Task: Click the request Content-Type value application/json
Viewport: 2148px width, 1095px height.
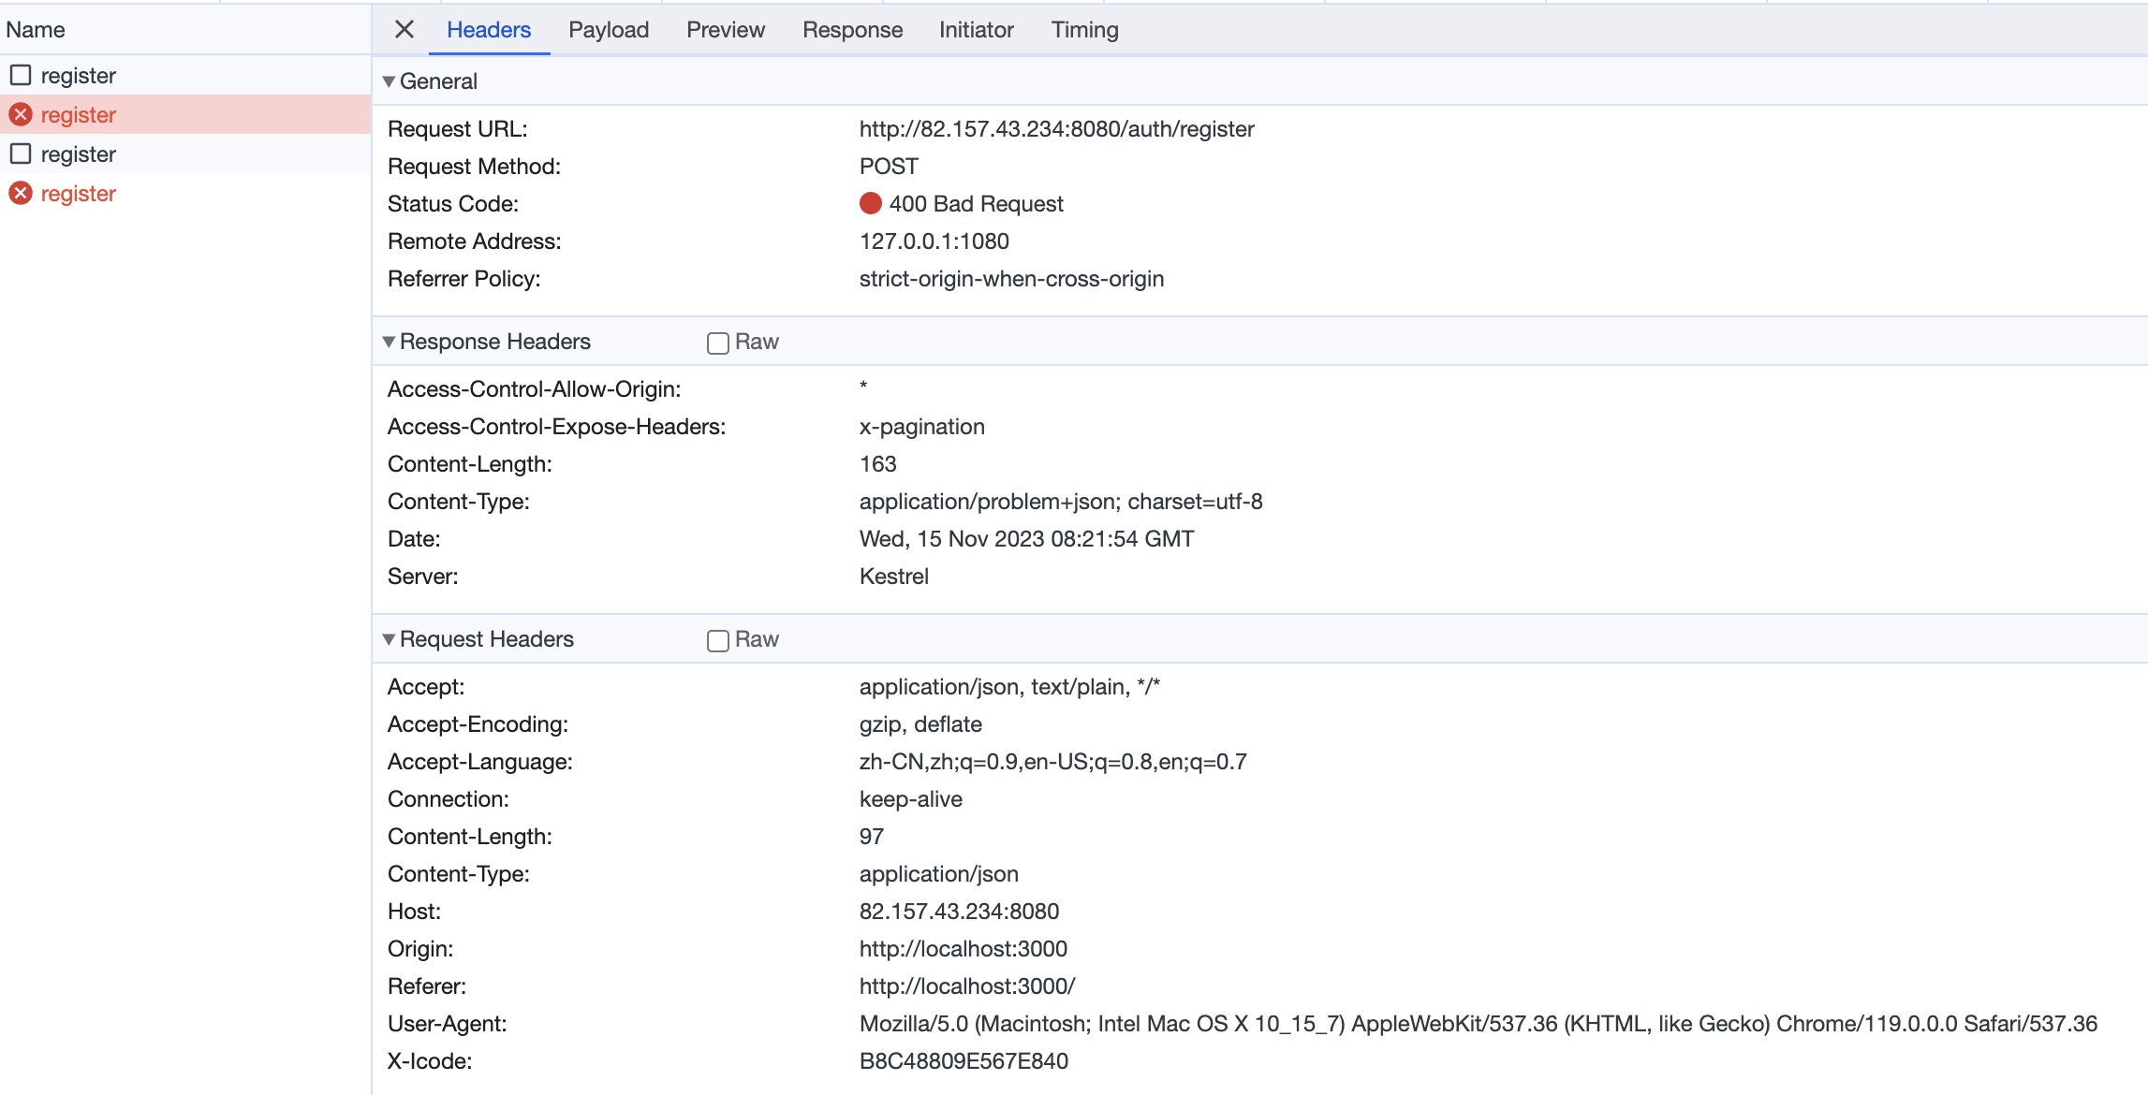Action: pos(939,874)
